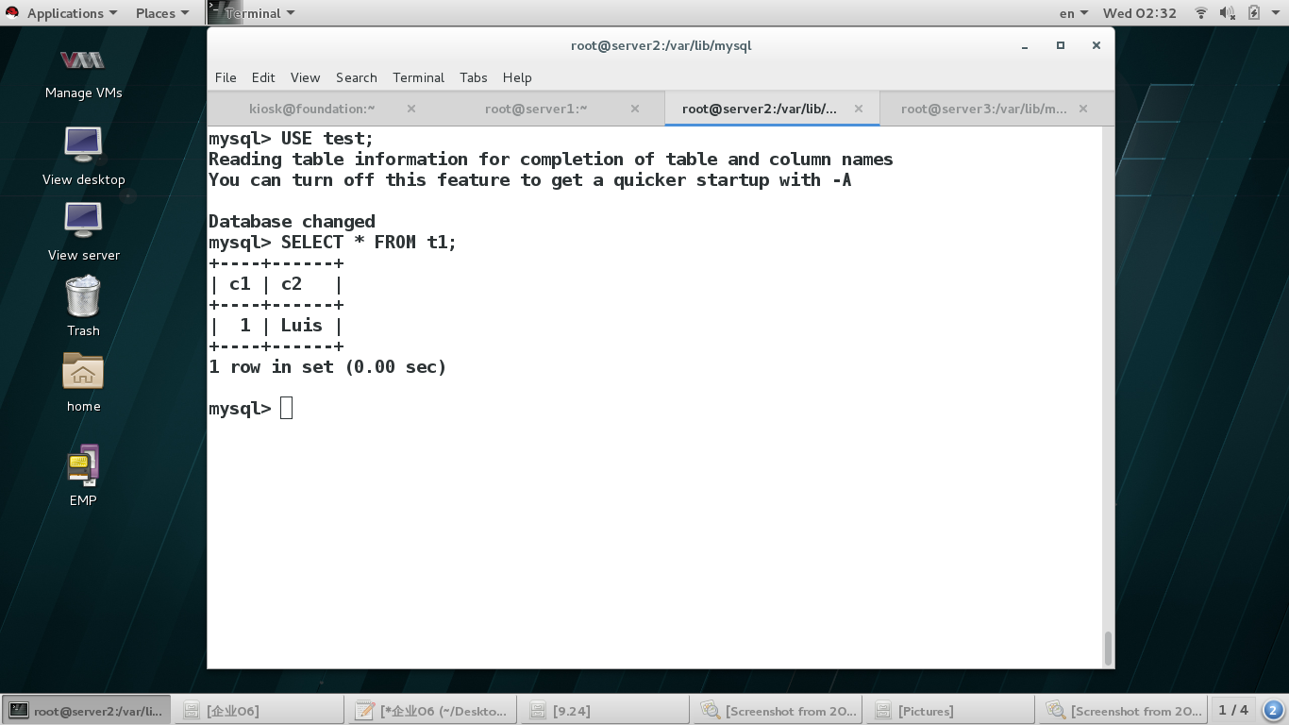
Task: Click the '1 row in set (0.00 sec)' line
Action: point(327,367)
